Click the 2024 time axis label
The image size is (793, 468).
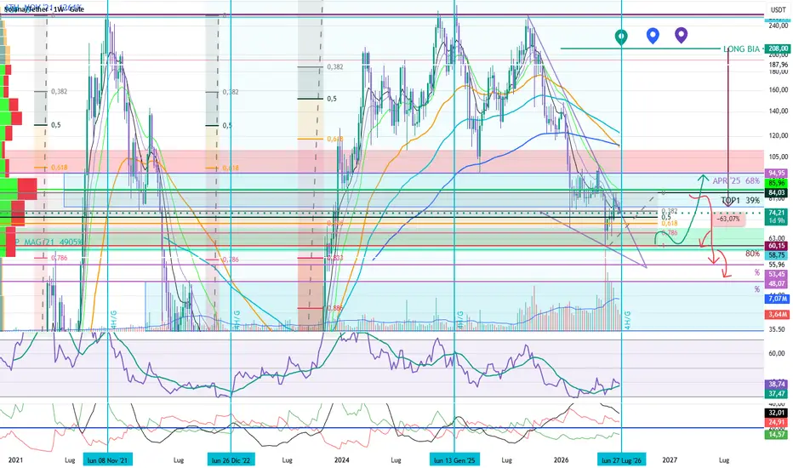[342, 459]
